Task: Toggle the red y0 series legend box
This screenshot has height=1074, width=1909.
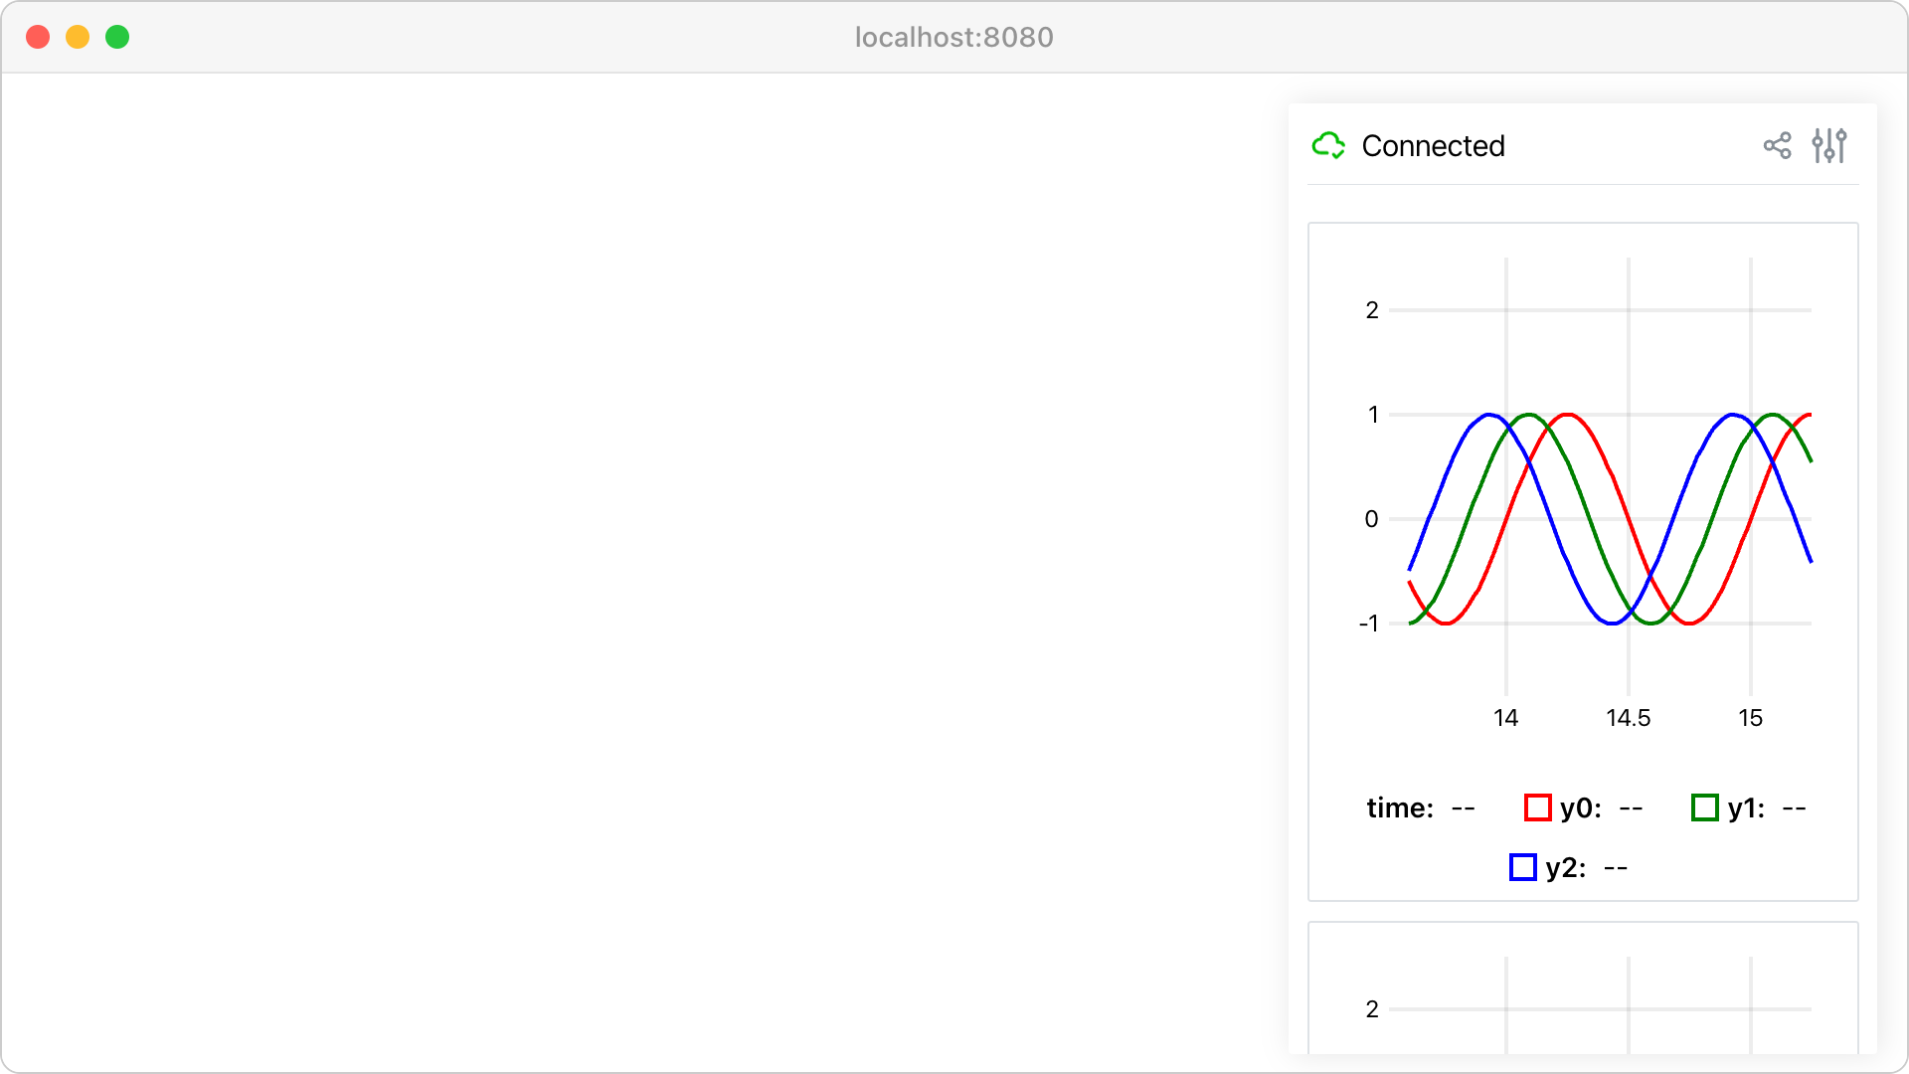Action: tap(1537, 807)
